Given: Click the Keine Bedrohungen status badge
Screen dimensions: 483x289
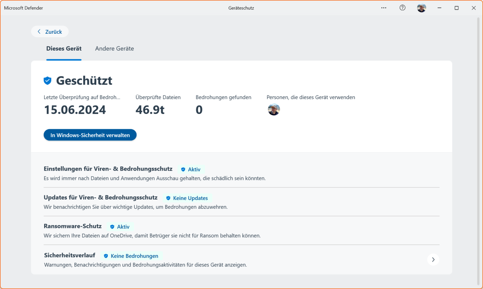Looking at the screenshot, I should click(131, 256).
